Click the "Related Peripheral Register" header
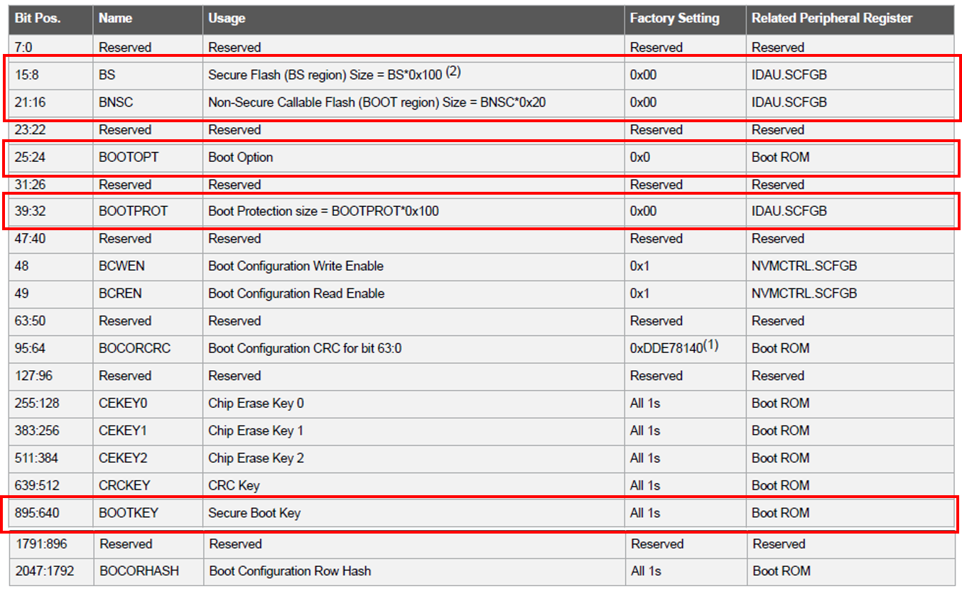The width and height of the screenshot is (962, 589). pyautogui.click(x=832, y=18)
